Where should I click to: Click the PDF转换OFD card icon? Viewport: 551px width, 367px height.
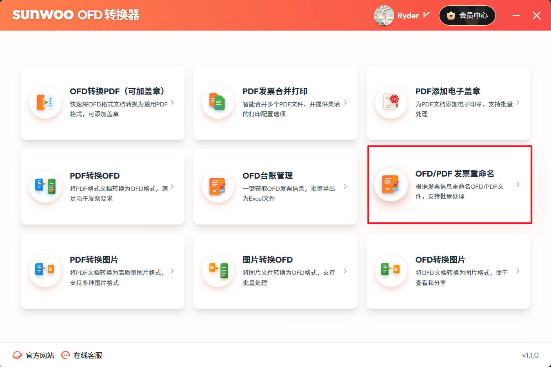pos(45,186)
